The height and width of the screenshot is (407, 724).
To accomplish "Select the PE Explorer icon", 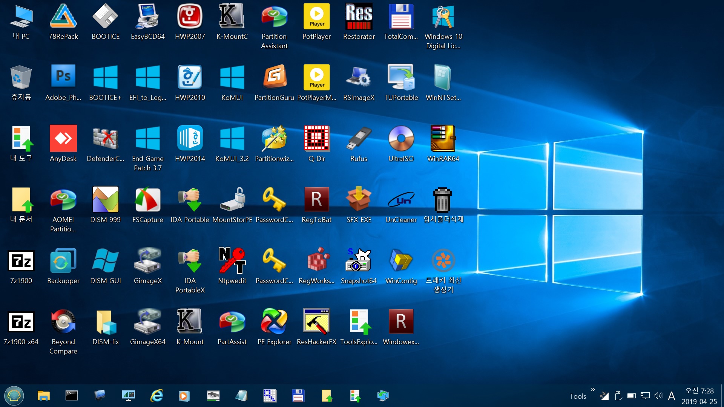I will (274, 322).
